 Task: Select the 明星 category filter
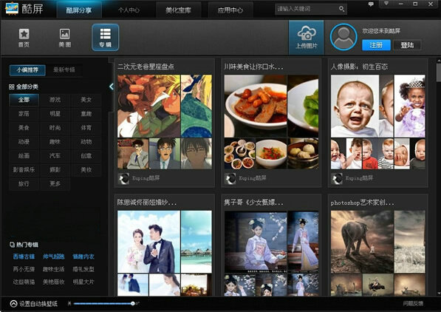(55, 114)
